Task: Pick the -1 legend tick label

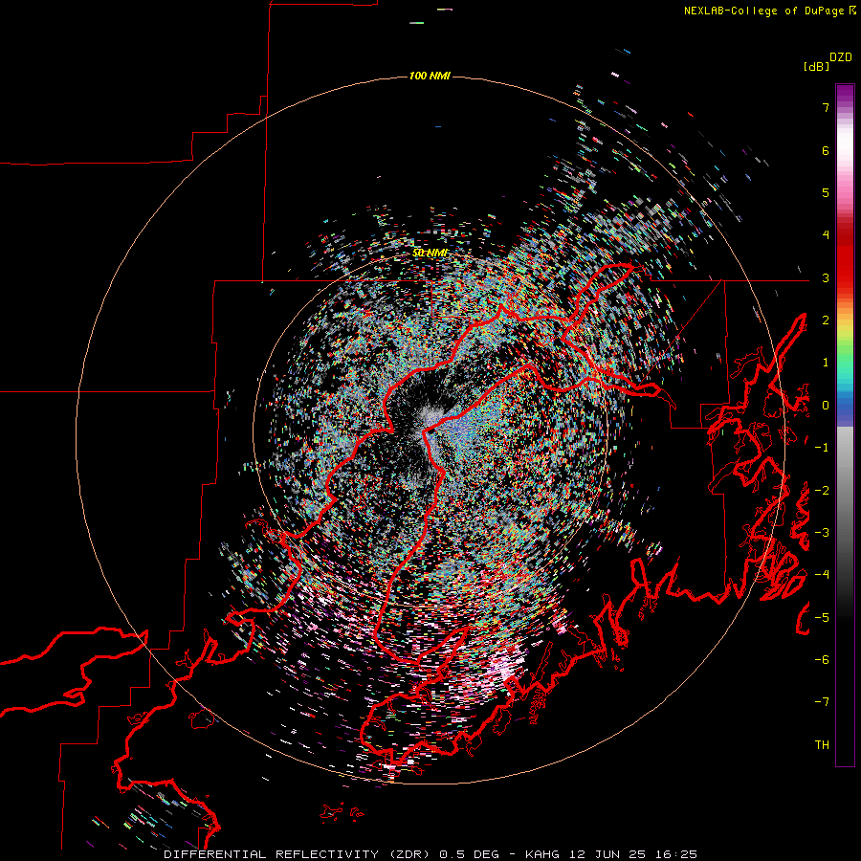Action: [822, 448]
